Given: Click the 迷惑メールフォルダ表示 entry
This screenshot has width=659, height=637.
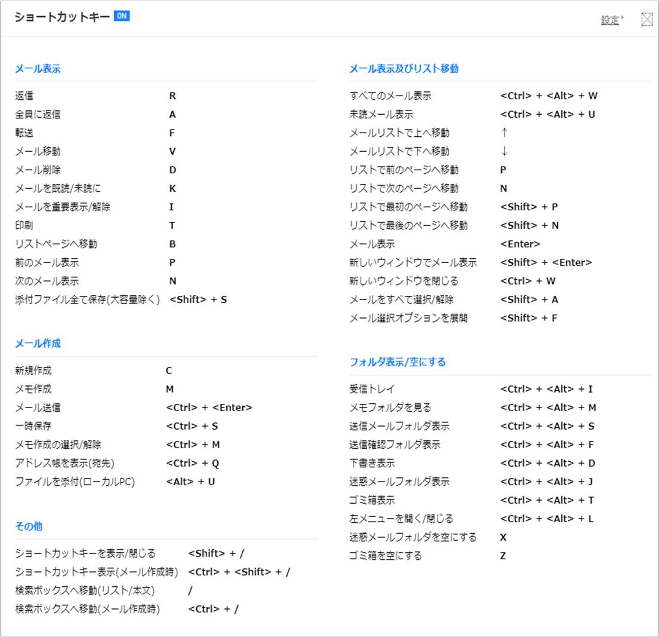Looking at the screenshot, I should [x=399, y=482].
